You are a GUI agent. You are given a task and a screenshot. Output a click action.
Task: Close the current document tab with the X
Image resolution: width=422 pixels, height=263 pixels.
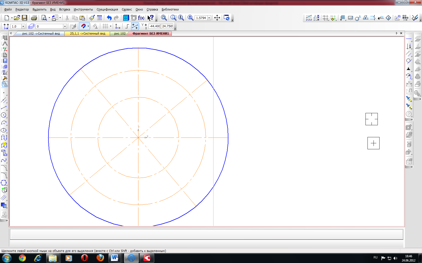[401, 33]
